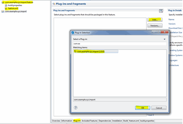Image resolution: width=183 pixels, height=124 pixels.
Task: Click the Plug-in Selection dialog title icon
Action: 73,33
